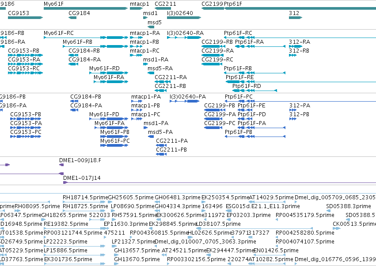The image size is (376, 266).
Task: Click the CG2199-RC transcript label
Action: click(217, 59)
